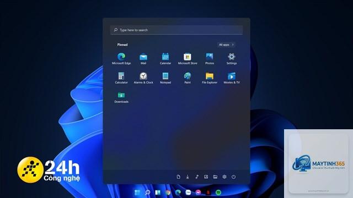
Task: Launch the Calculator app
Action: 121,78
